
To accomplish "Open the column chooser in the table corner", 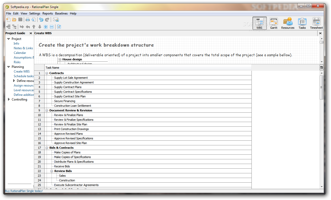I will [321, 68].
